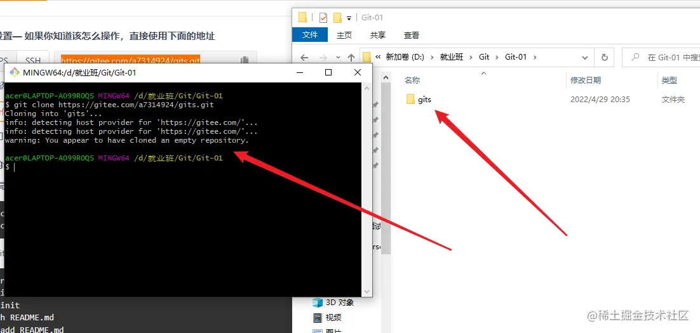This screenshot has width=700, height=333.
Task: Sort files by 名称 column
Action: pos(412,81)
